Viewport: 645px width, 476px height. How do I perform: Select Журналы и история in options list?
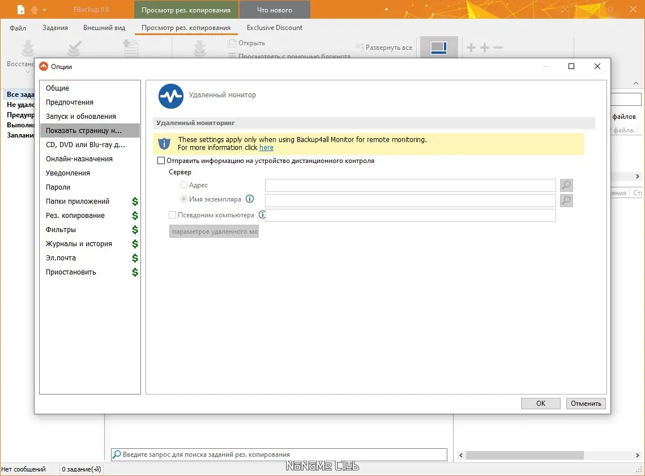pyautogui.click(x=90, y=244)
